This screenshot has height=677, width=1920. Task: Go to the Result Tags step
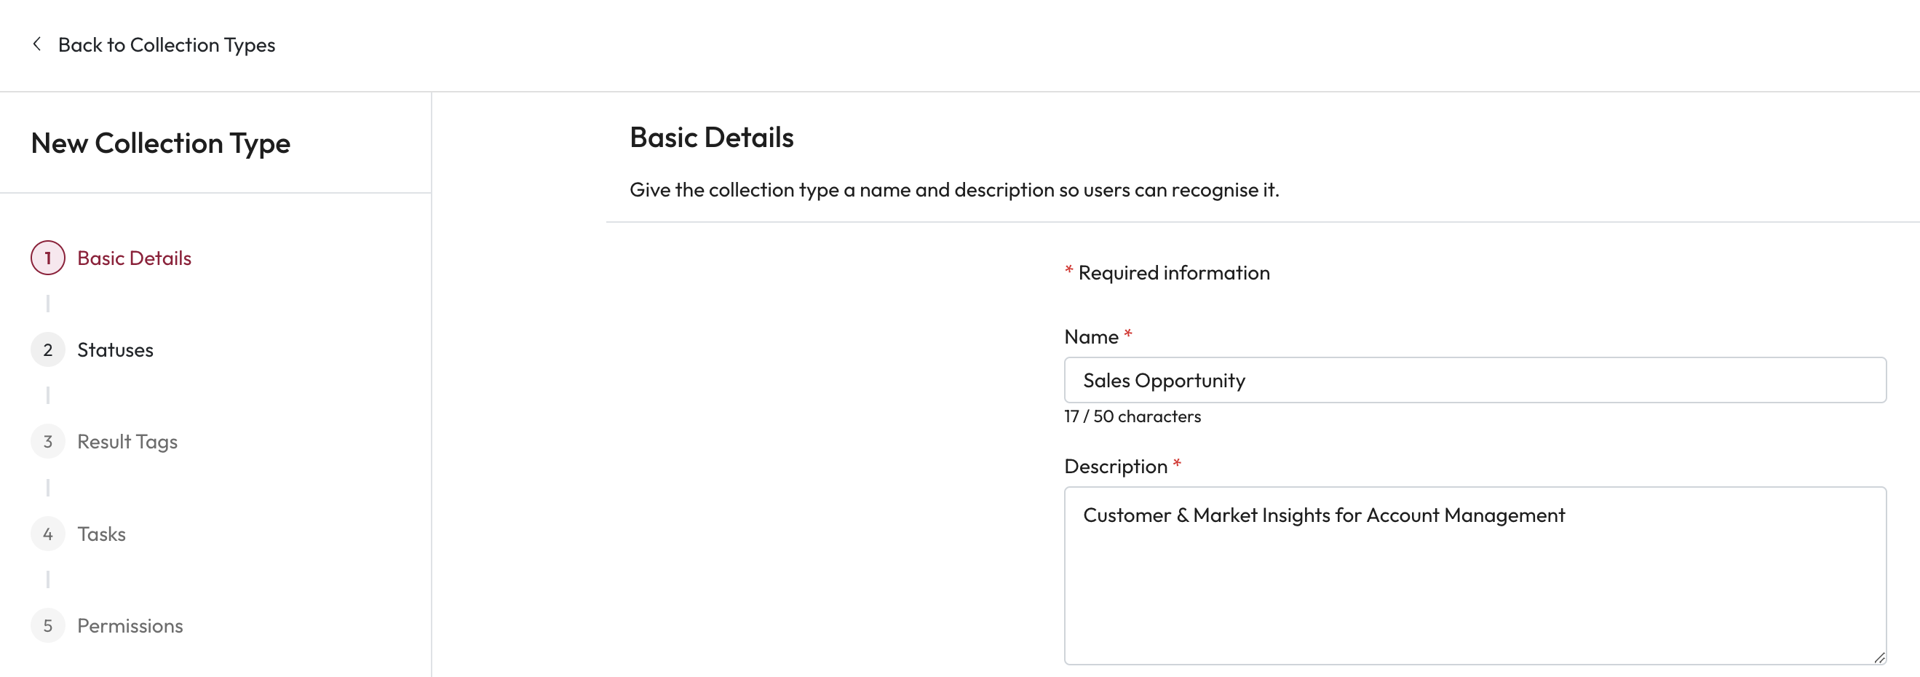(x=127, y=441)
